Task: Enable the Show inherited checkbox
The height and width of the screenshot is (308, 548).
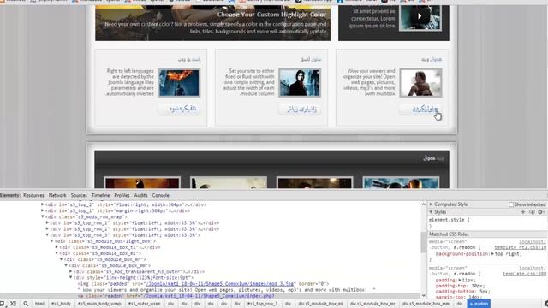Action: (x=511, y=204)
